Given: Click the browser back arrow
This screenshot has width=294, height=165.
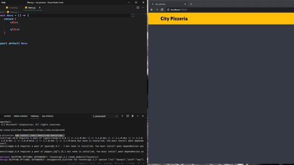Looking at the screenshot, I should click(x=152, y=10).
